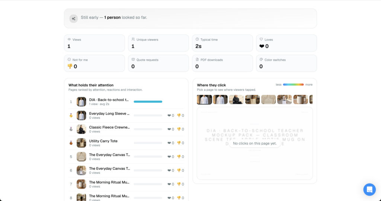Open rank 8 The Morning Ritual Mu... title
This screenshot has height=201, width=381.
tap(109, 196)
